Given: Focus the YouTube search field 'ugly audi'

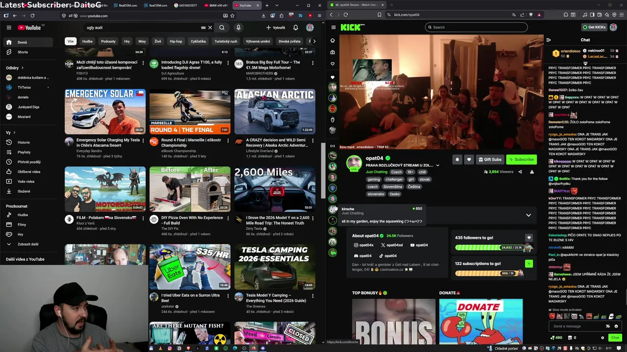Looking at the screenshot, I should pos(142,27).
